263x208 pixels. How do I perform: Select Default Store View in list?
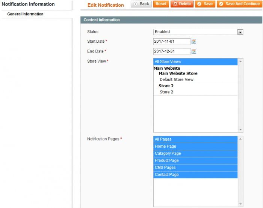point(177,79)
